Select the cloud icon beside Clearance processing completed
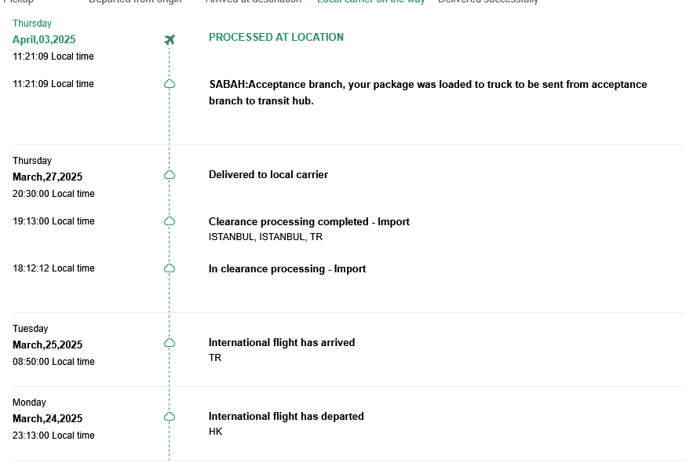This screenshot has width=686, height=463. click(170, 222)
